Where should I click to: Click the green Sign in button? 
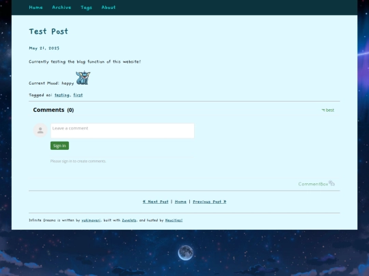pyautogui.click(x=59, y=146)
